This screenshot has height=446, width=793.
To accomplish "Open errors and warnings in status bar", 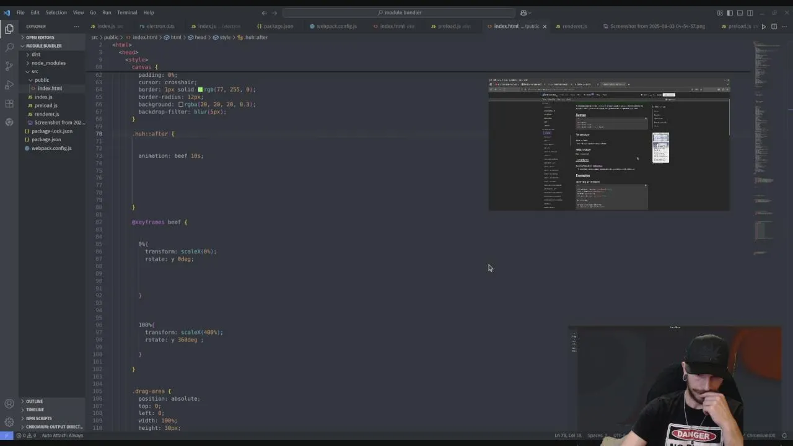I will pyautogui.click(x=27, y=435).
